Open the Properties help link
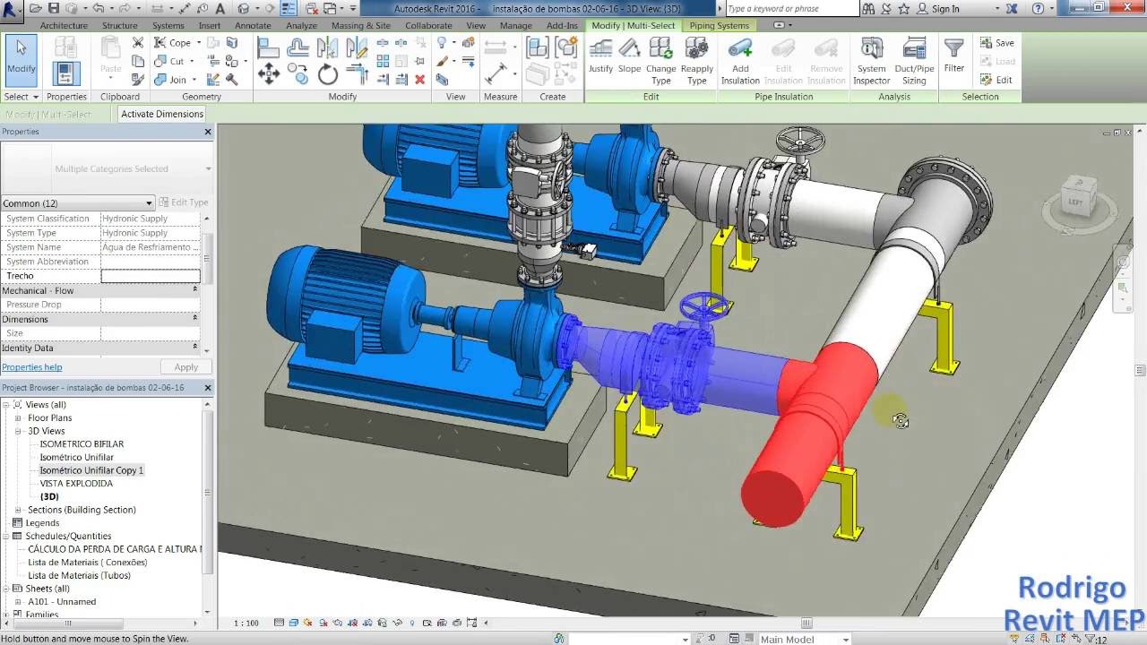Image resolution: width=1147 pixels, height=645 pixels. [32, 367]
